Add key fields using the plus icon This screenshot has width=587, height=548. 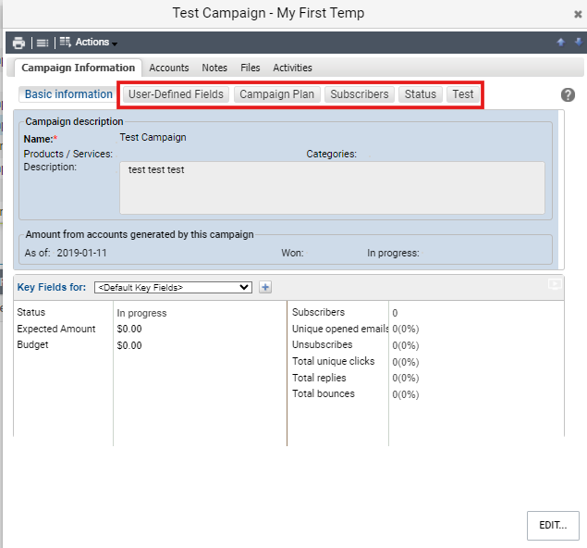pos(265,288)
